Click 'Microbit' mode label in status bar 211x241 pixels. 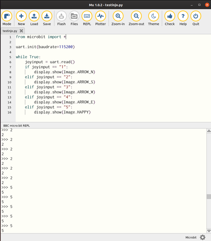coord(191,237)
